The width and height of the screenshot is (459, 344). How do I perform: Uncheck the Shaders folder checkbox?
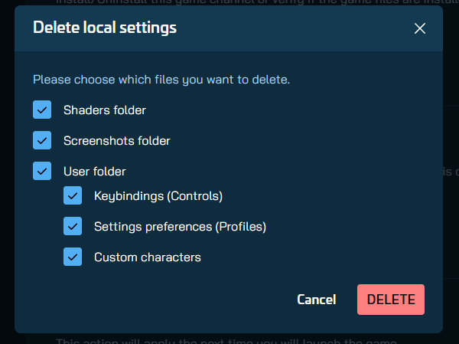pos(42,110)
